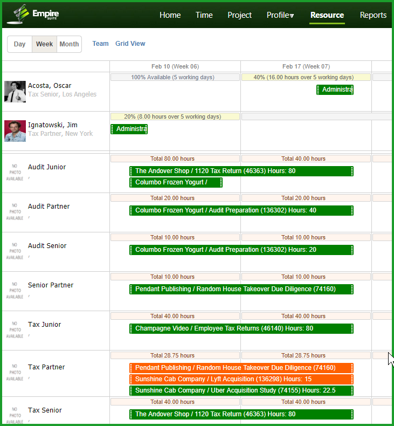Click the Champagne Video Employee Tax Returns booking
This screenshot has width=394, height=426.
(241, 329)
